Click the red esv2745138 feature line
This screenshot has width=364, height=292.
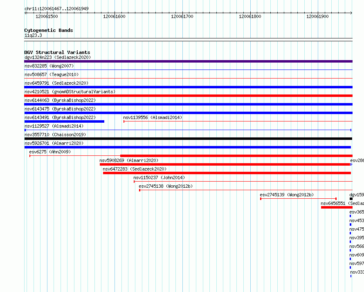click(x=246, y=190)
